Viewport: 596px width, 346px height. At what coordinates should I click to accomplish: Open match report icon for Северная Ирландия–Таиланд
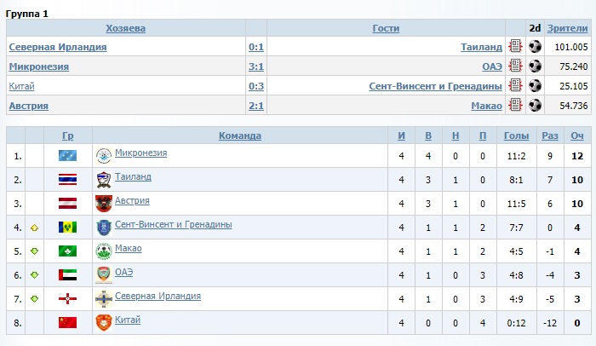515,47
